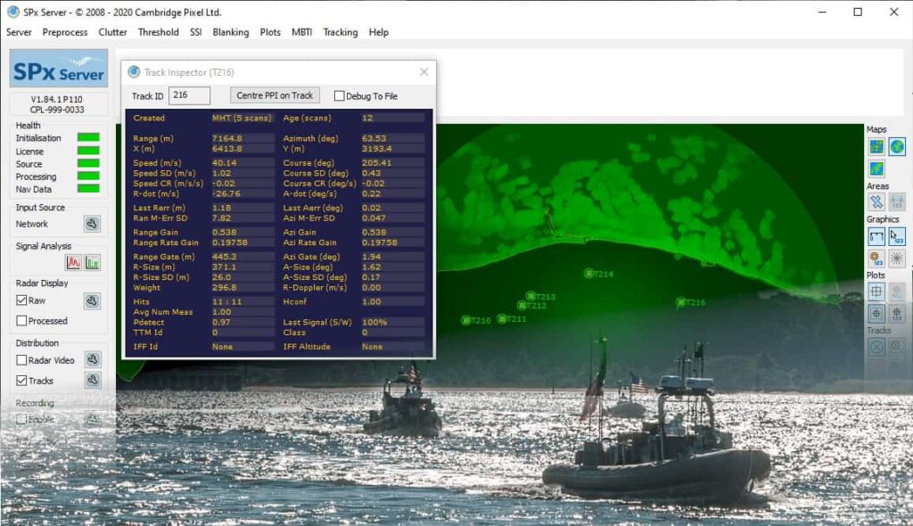Open the red signal analysis graph icon
Screen dimensions: 913x526
(x=73, y=263)
